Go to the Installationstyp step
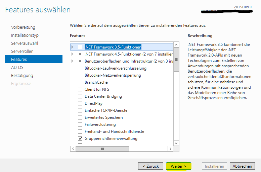 (25, 35)
